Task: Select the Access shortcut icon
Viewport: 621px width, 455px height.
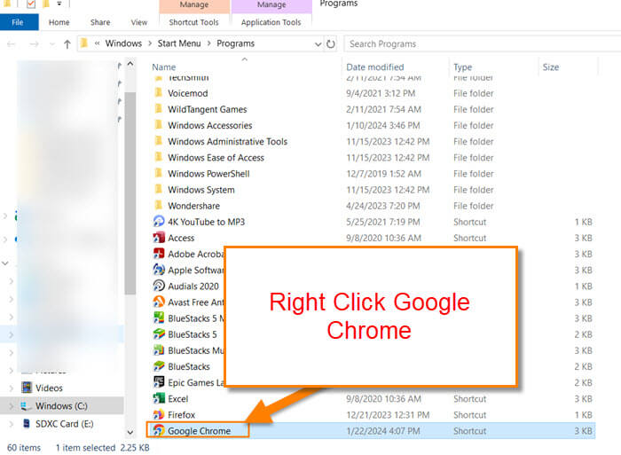Action: 159,238
